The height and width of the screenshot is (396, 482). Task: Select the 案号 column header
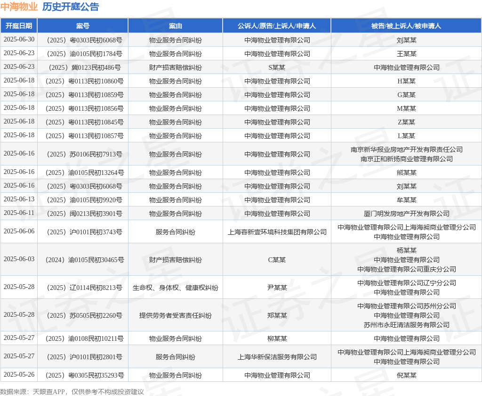point(83,26)
